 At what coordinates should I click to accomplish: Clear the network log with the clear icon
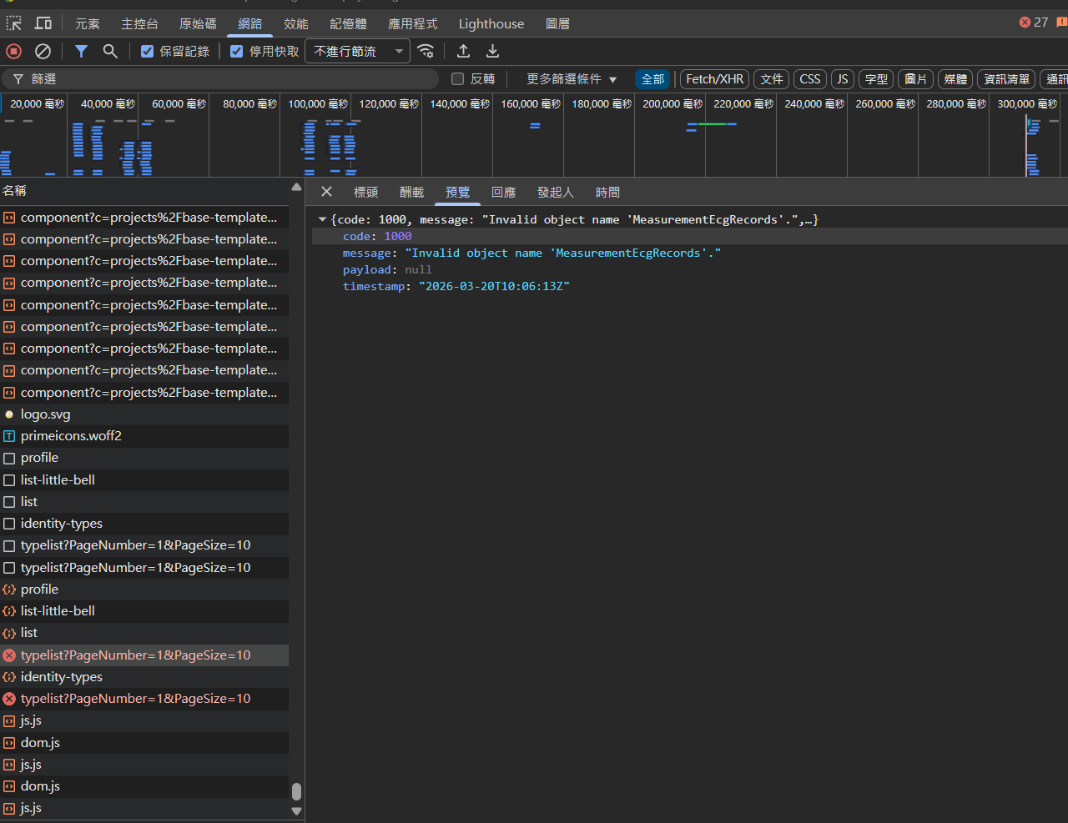(x=43, y=52)
